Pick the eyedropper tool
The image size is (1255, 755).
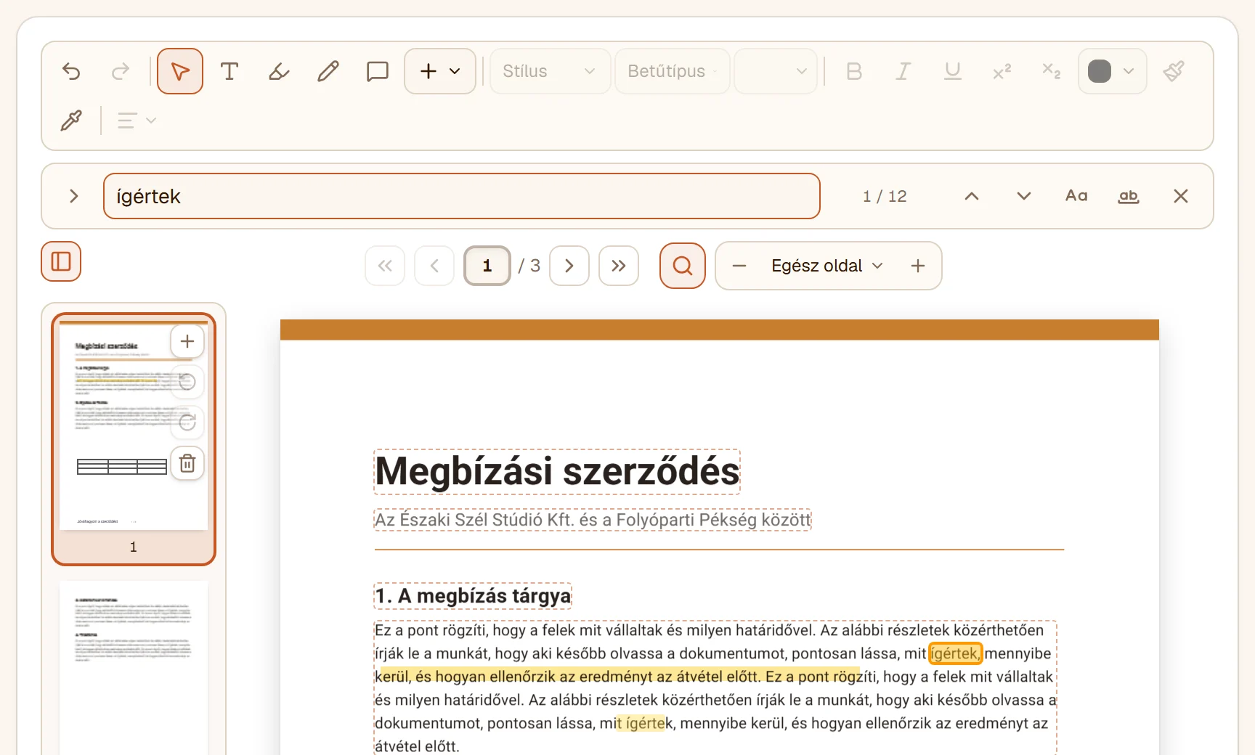(x=71, y=121)
